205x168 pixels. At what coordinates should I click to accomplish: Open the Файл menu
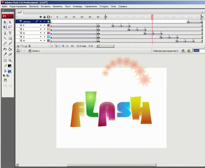[x=5, y=6]
